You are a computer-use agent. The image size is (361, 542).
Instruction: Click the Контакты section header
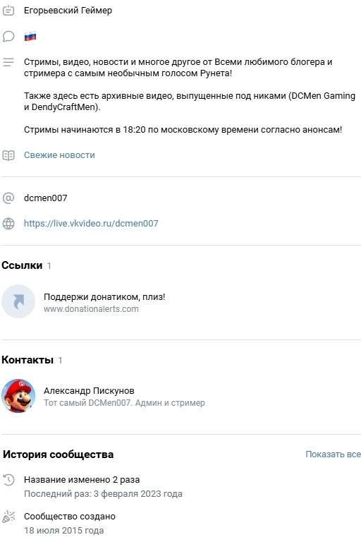pos(27,360)
